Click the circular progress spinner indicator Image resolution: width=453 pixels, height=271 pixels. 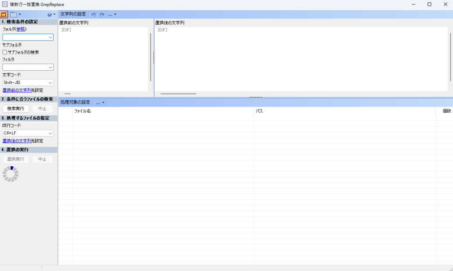(11, 174)
